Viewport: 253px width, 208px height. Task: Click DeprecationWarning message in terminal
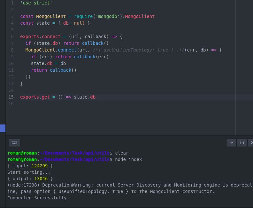pos(130,188)
